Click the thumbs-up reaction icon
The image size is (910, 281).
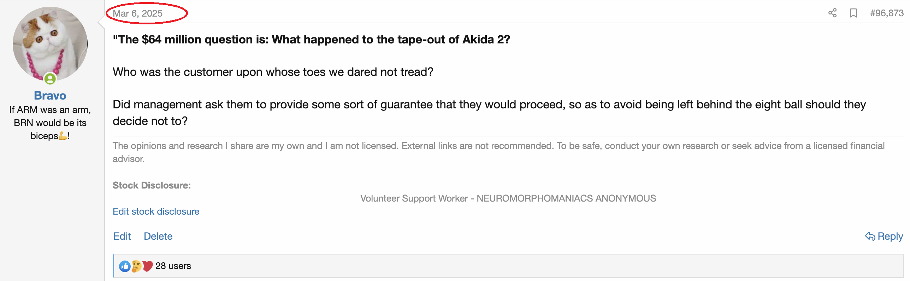[124, 266]
